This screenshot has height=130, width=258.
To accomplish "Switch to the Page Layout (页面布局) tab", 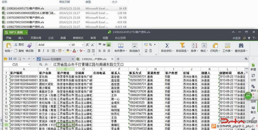I will tap(36, 38).
